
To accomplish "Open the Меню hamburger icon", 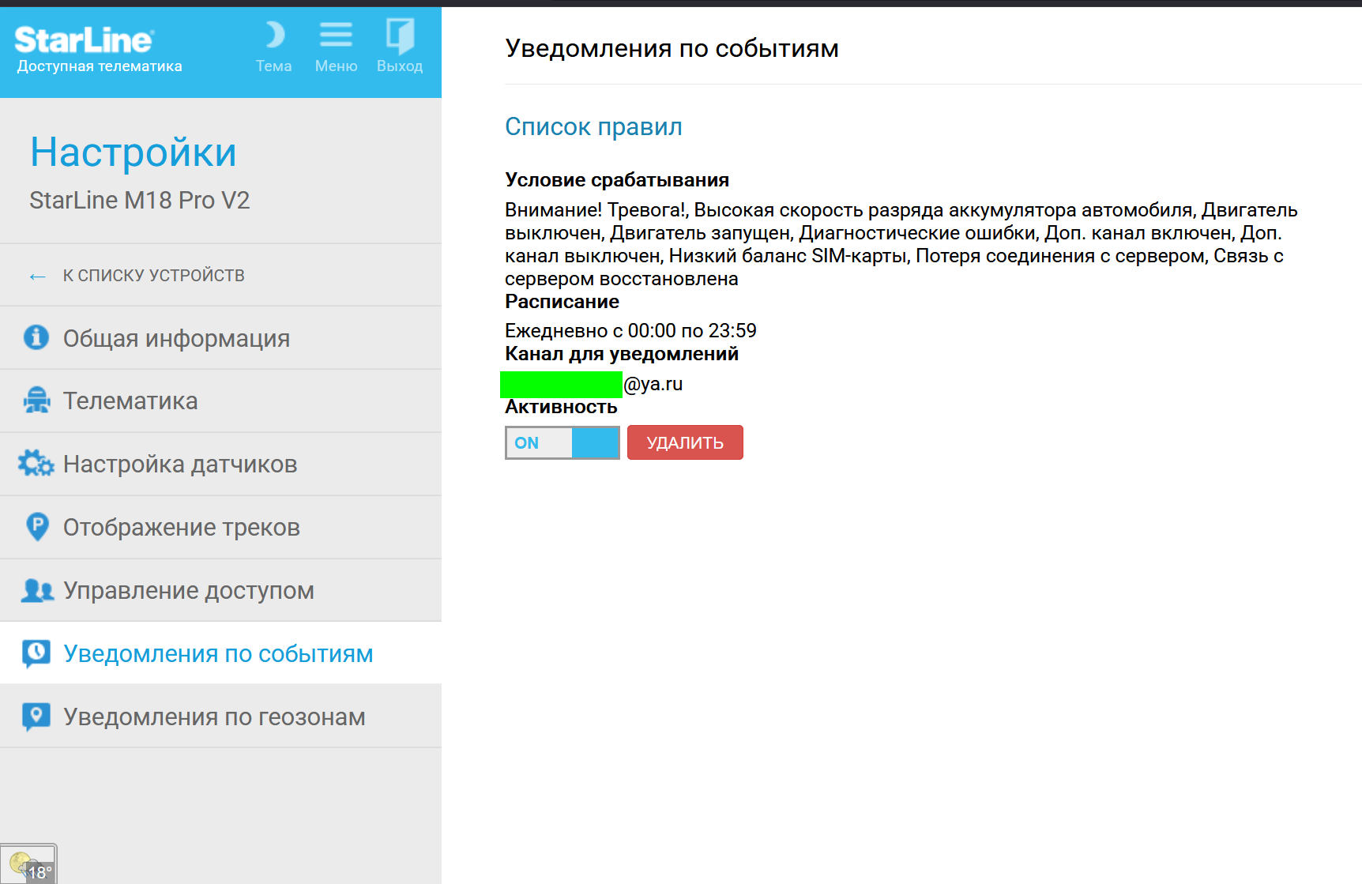I will tap(336, 35).
